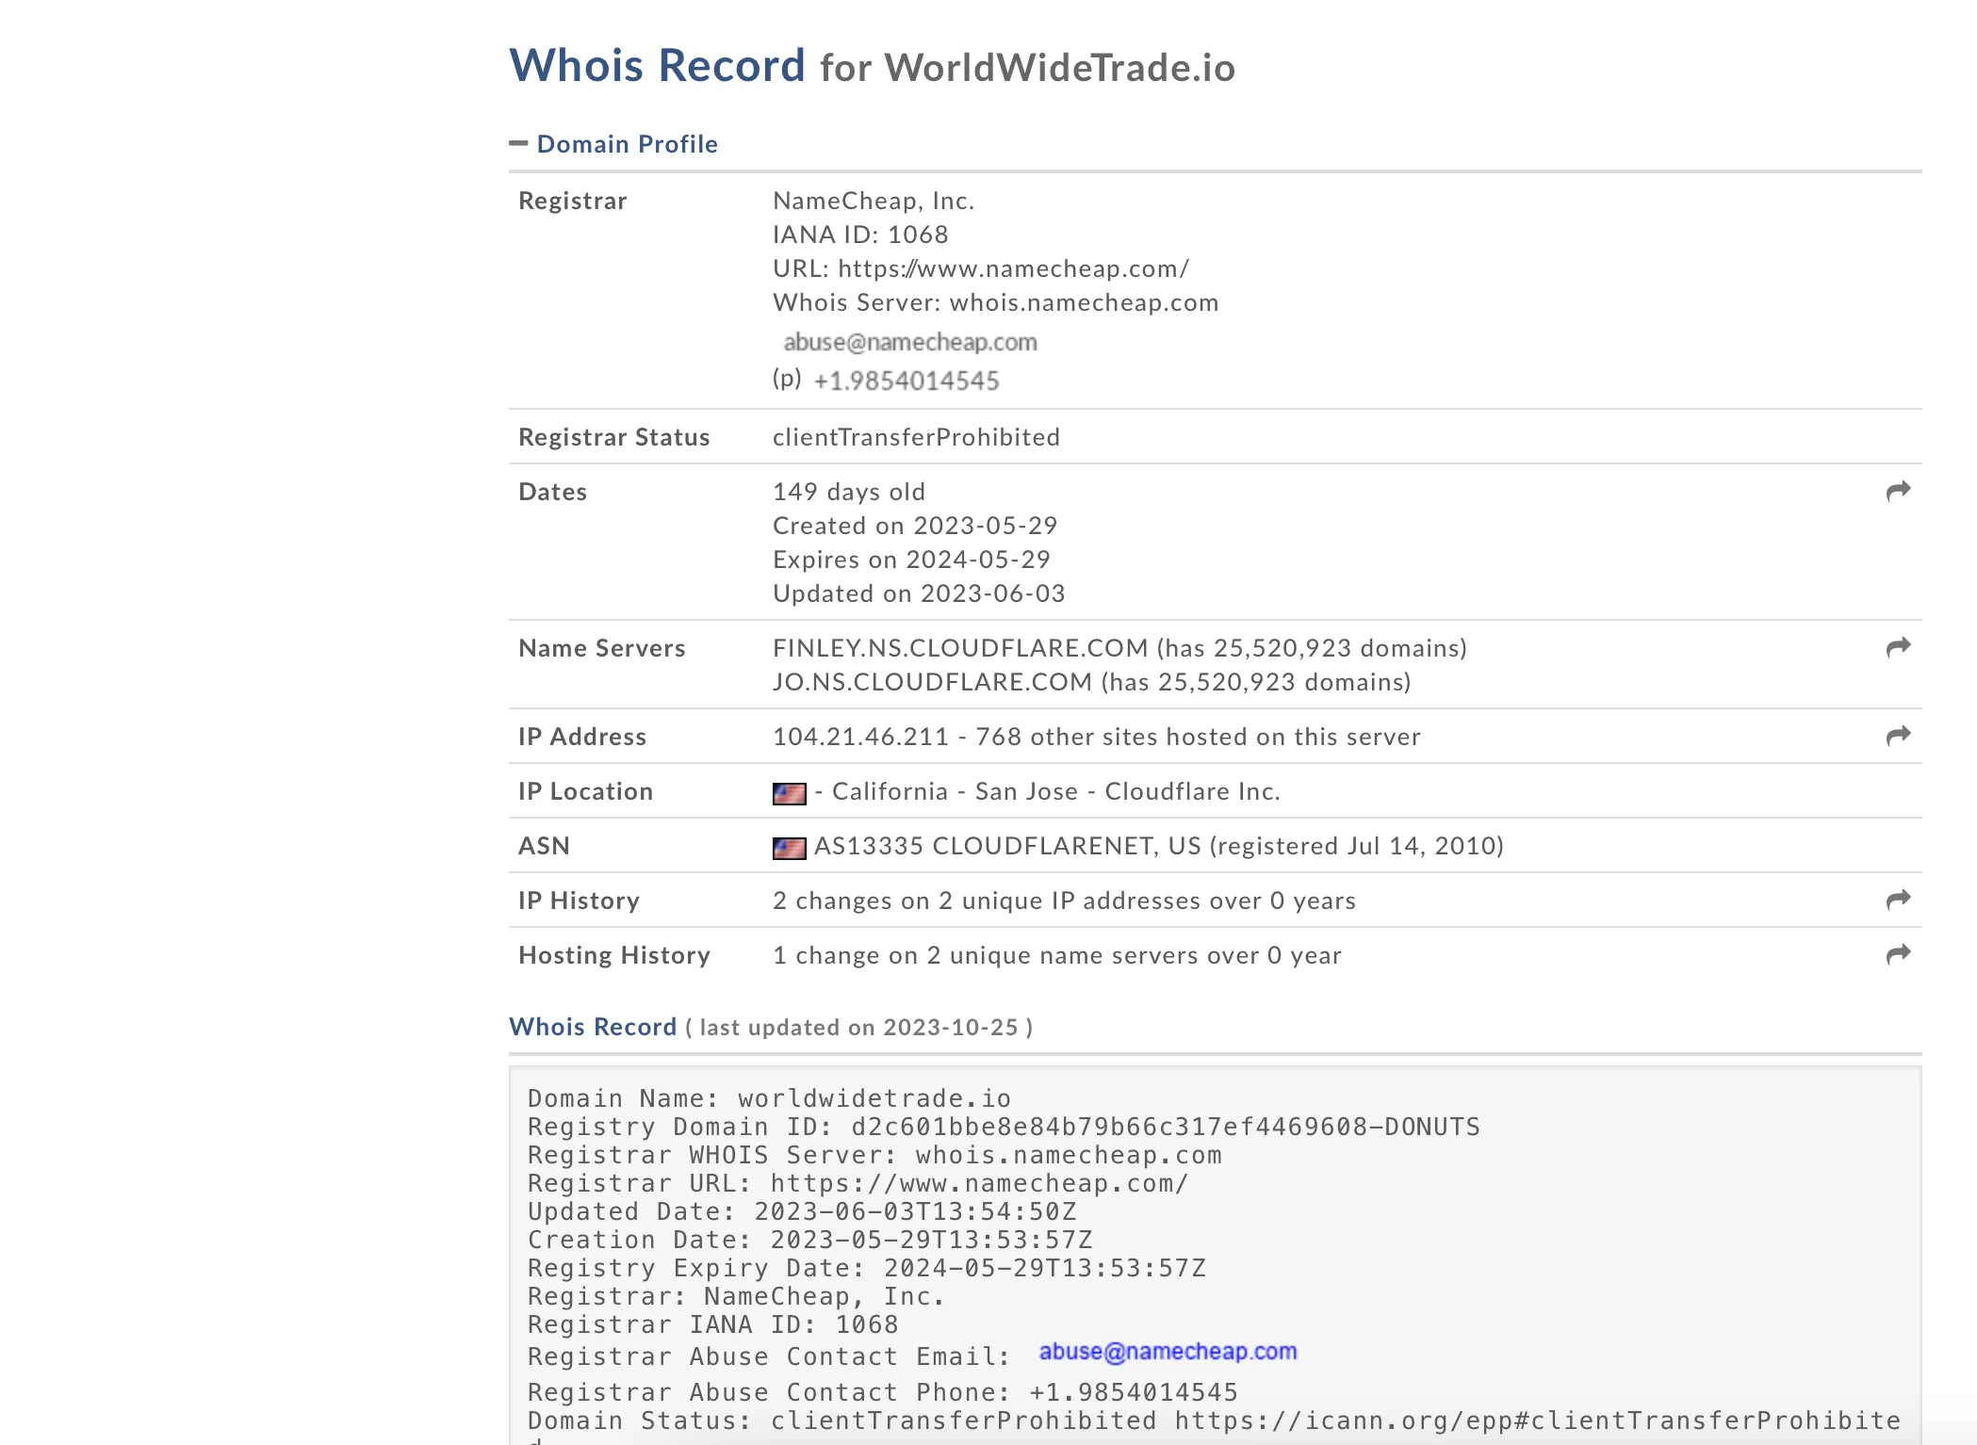Click the Whois Record page title
This screenshot has height=1445, width=1977.
[657, 66]
